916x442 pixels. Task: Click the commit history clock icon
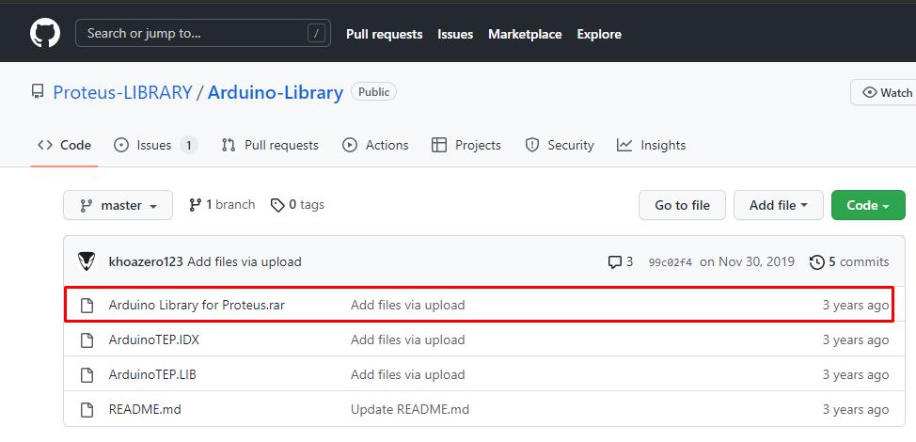816,262
